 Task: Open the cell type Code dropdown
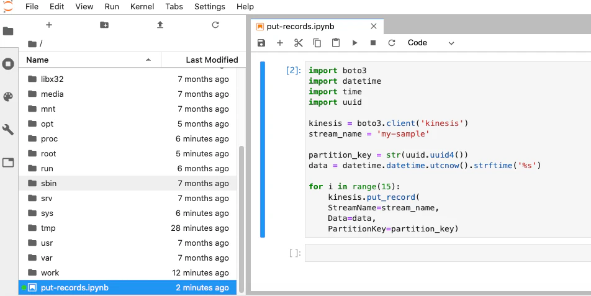(x=431, y=43)
